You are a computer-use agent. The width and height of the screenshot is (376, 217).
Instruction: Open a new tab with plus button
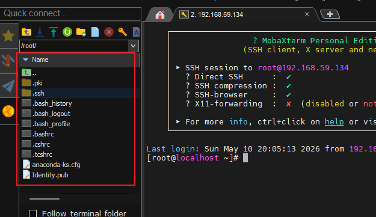click(330, 14)
